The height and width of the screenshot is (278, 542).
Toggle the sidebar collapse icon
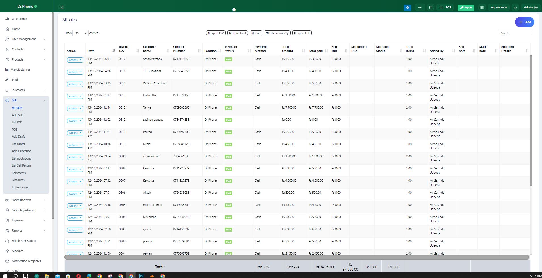pyautogui.click(x=62, y=7)
